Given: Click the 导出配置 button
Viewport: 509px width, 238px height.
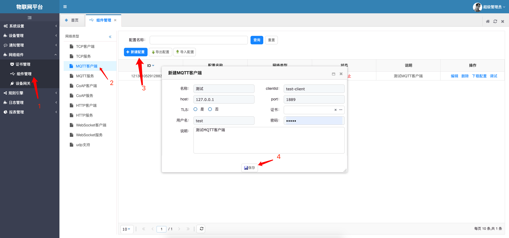Looking at the screenshot, I should pyautogui.click(x=160, y=52).
